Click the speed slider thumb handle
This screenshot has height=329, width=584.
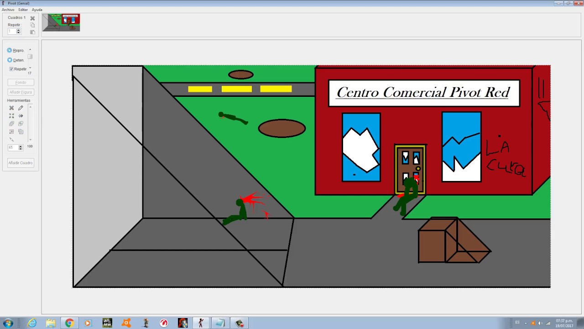[x=30, y=57]
